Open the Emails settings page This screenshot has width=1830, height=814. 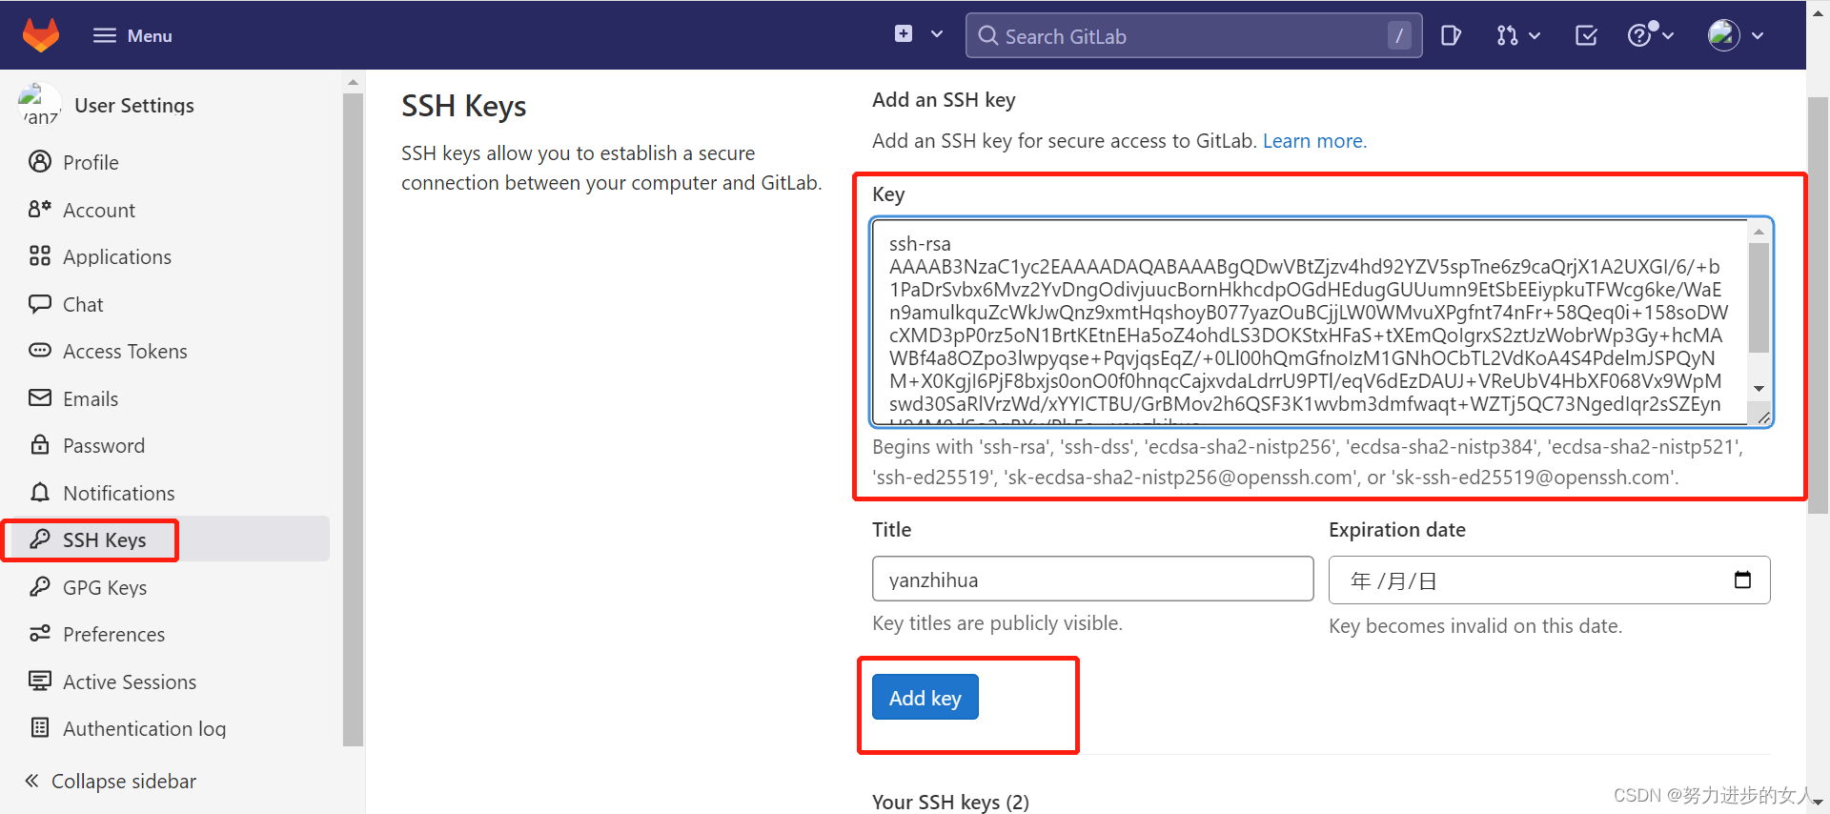(91, 398)
